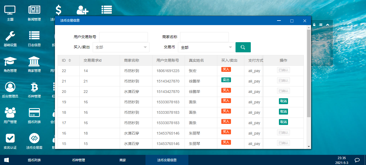
Task: Open the widget's hamburger menu
Action: click(x=321, y=25)
